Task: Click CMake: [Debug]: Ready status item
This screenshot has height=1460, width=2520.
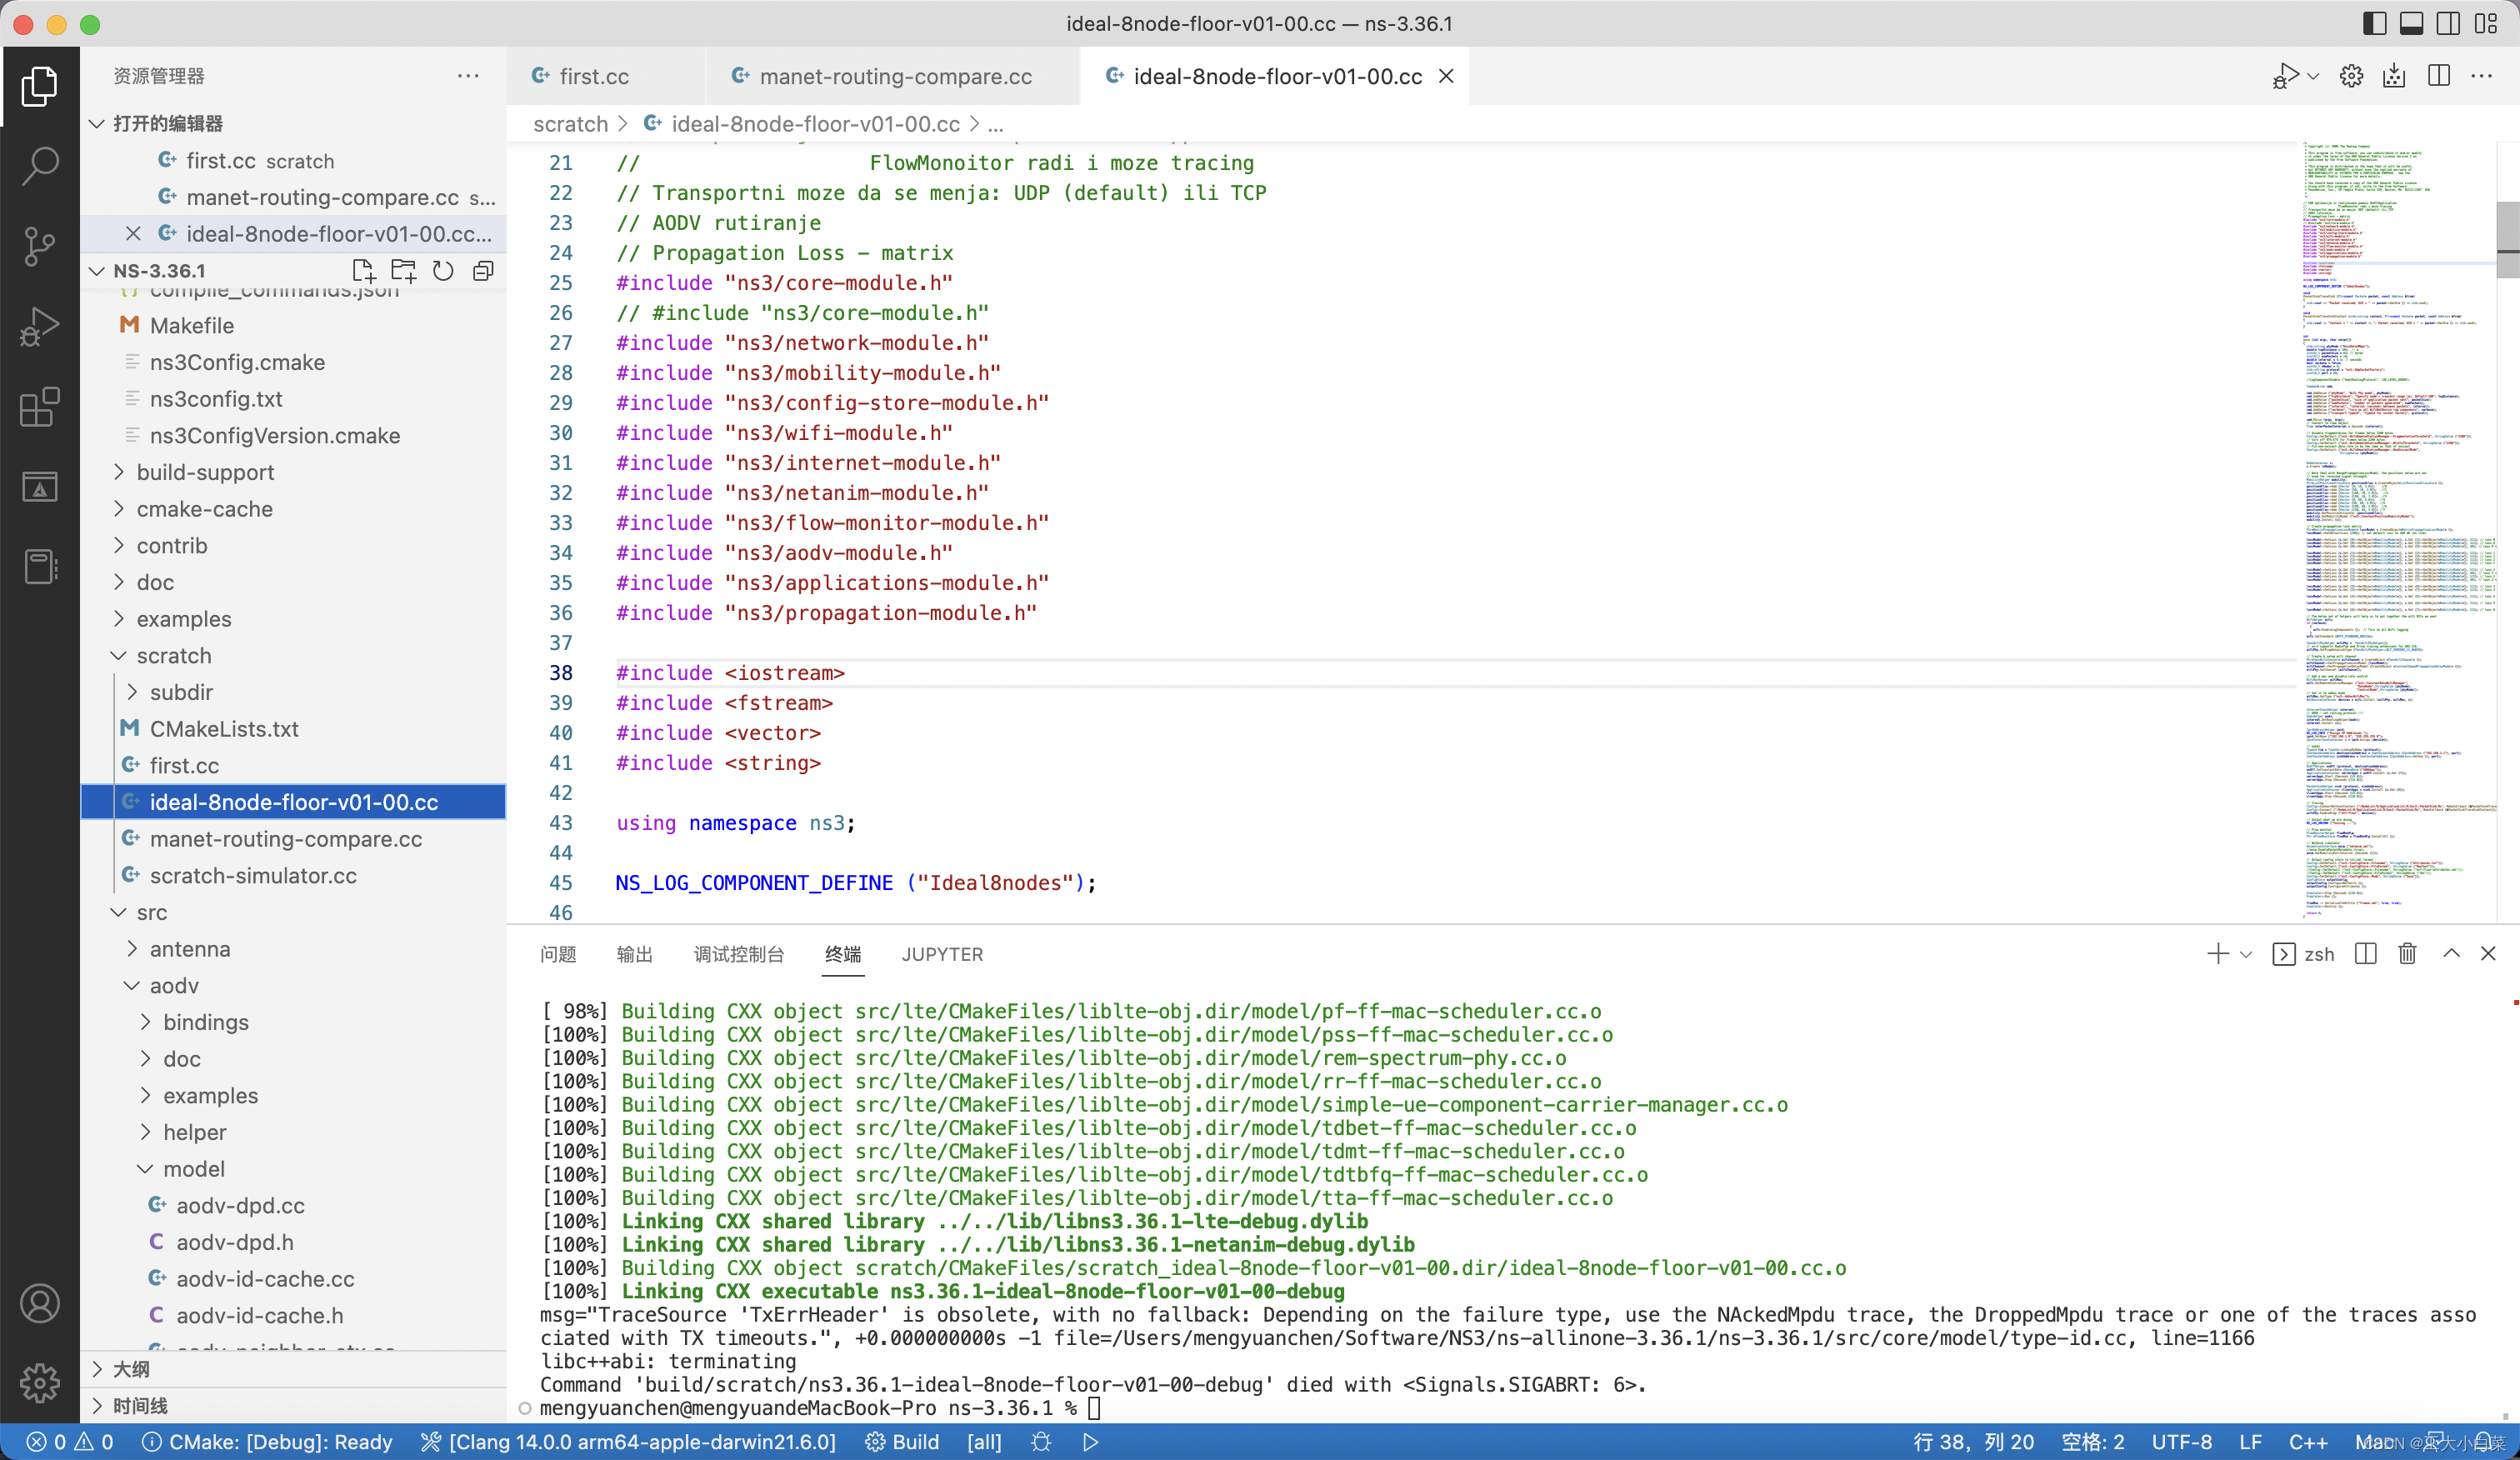Action: click(x=267, y=1442)
